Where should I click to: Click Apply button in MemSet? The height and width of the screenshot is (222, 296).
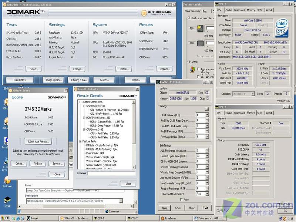[x=164, y=208]
